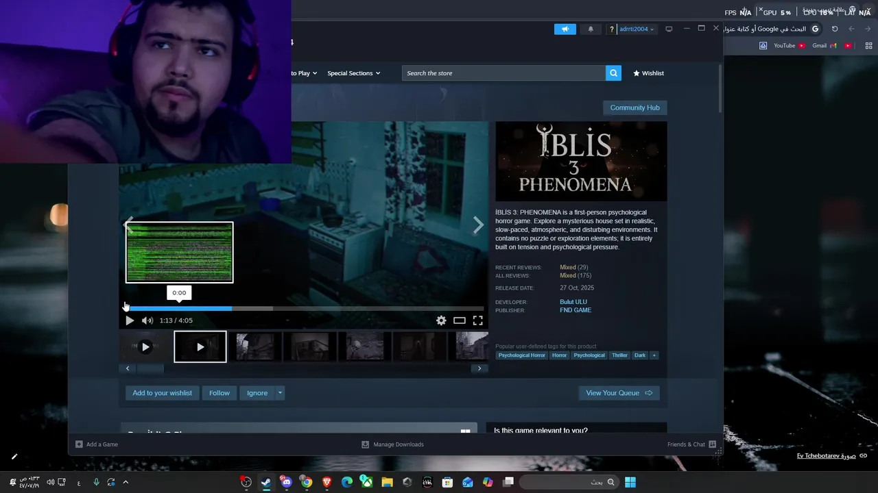Launch Steam Big Picture mode icon

point(669,29)
